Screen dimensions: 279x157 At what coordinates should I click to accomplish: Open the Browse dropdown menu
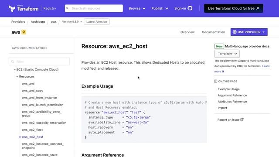pos(137,8)
